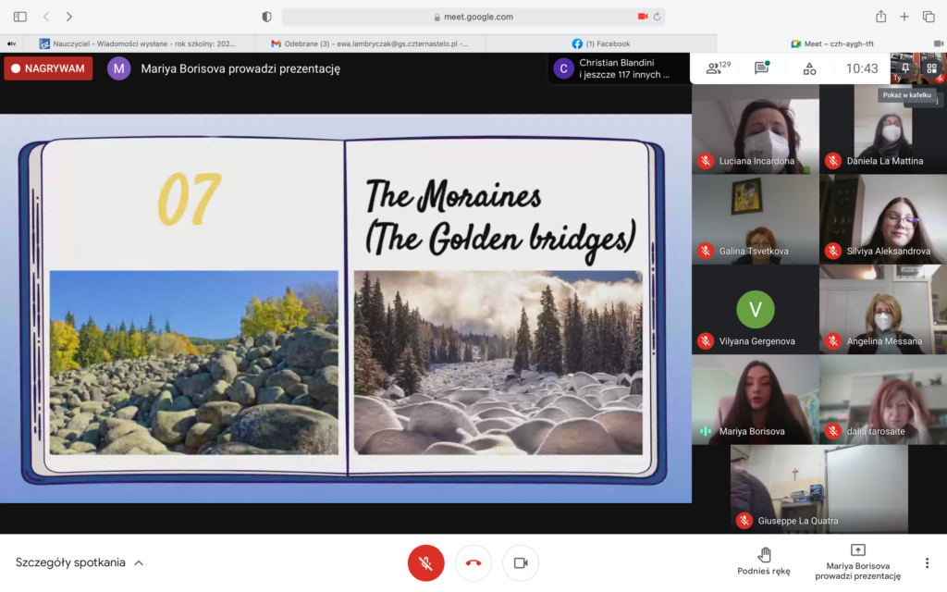Click the red NAGRYWAM recording indicator

[x=48, y=68]
